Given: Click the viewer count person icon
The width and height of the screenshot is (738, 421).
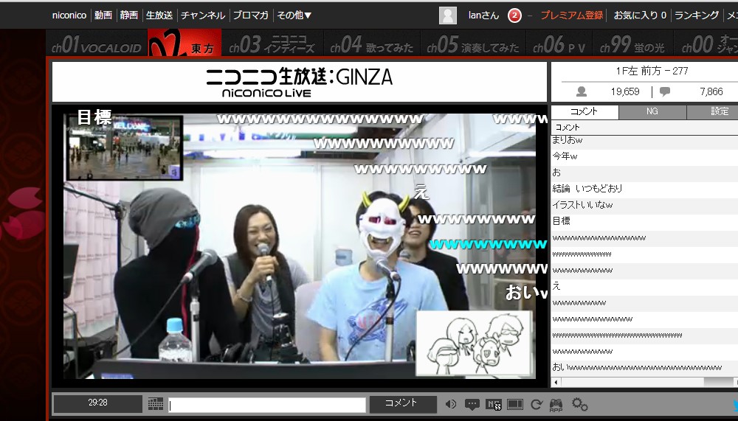Looking at the screenshot, I should click(582, 91).
